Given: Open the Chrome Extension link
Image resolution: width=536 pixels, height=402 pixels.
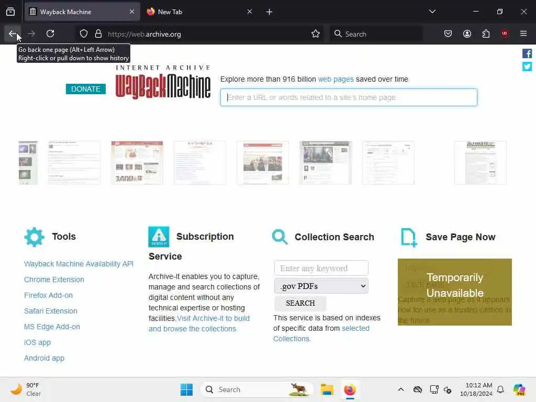Looking at the screenshot, I should [54, 280].
